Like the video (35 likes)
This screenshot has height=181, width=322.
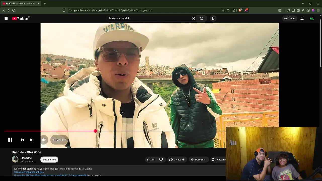click(x=151, y=160)
